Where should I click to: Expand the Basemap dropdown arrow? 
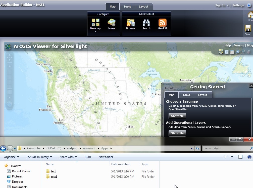(95, 31)
